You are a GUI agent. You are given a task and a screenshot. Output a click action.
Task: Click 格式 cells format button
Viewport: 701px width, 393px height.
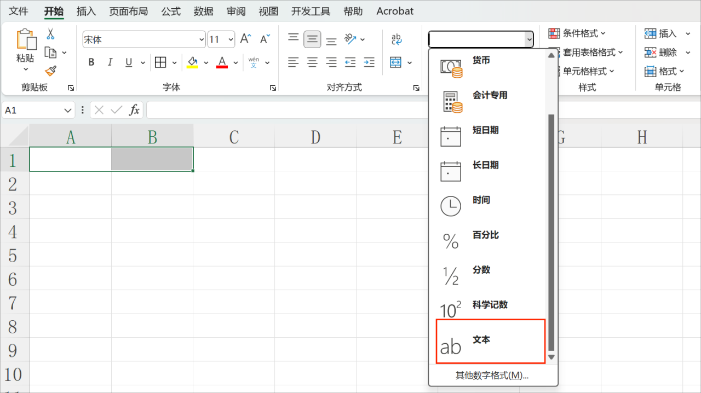(x=665, y=71)
